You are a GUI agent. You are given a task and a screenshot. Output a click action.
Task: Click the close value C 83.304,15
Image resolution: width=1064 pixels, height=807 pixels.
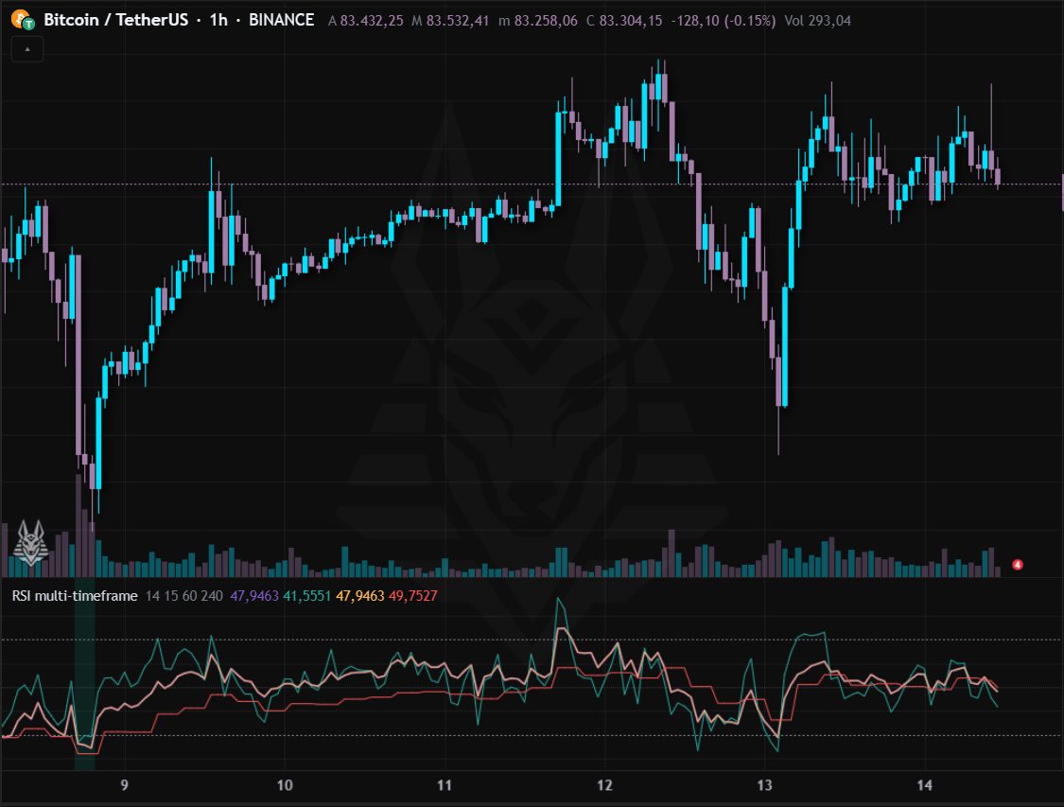click(x=624, y=21)
